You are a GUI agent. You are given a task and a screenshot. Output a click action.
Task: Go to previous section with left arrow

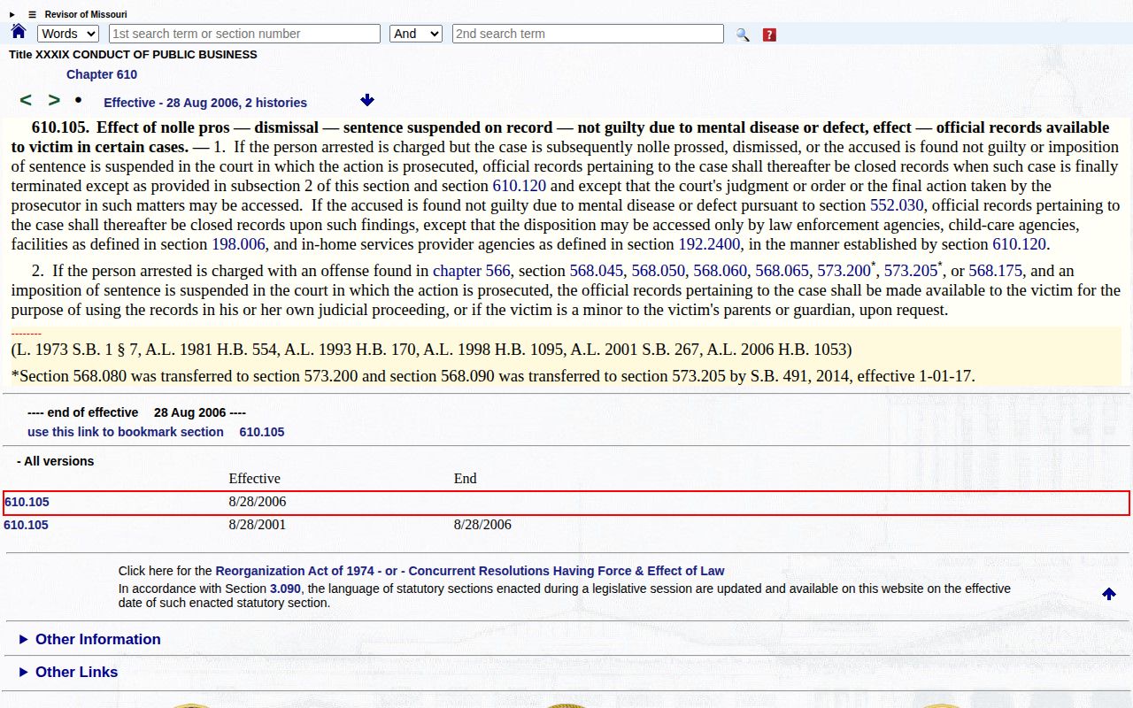(26, 100)
